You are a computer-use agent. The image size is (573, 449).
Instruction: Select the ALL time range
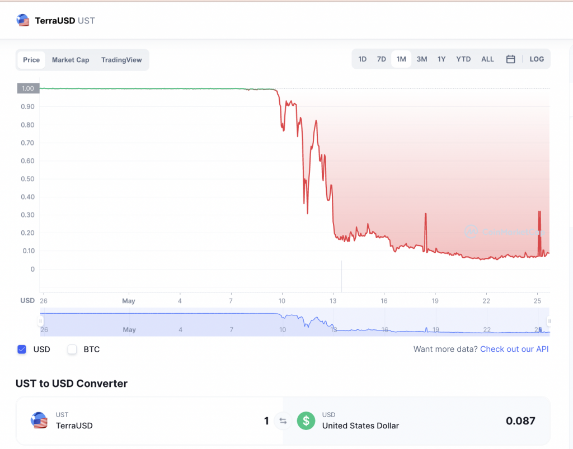(487, 59)
